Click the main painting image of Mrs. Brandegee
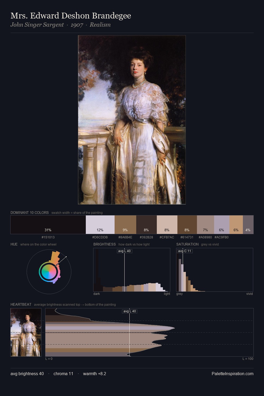This screenshot has height=396, width=264. 132,120
